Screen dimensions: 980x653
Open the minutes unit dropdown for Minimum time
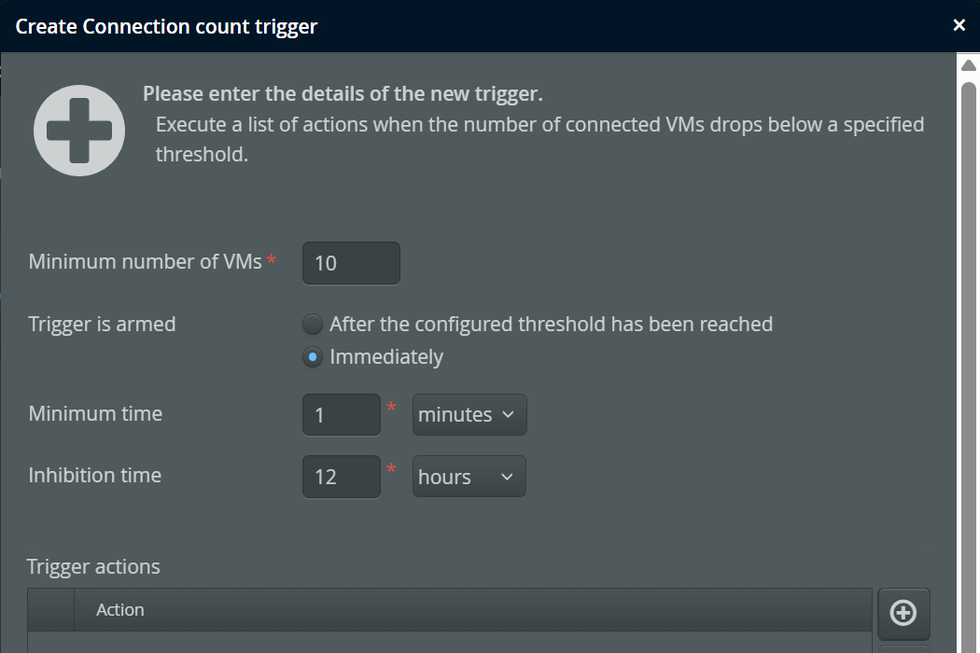coord(469,415)
